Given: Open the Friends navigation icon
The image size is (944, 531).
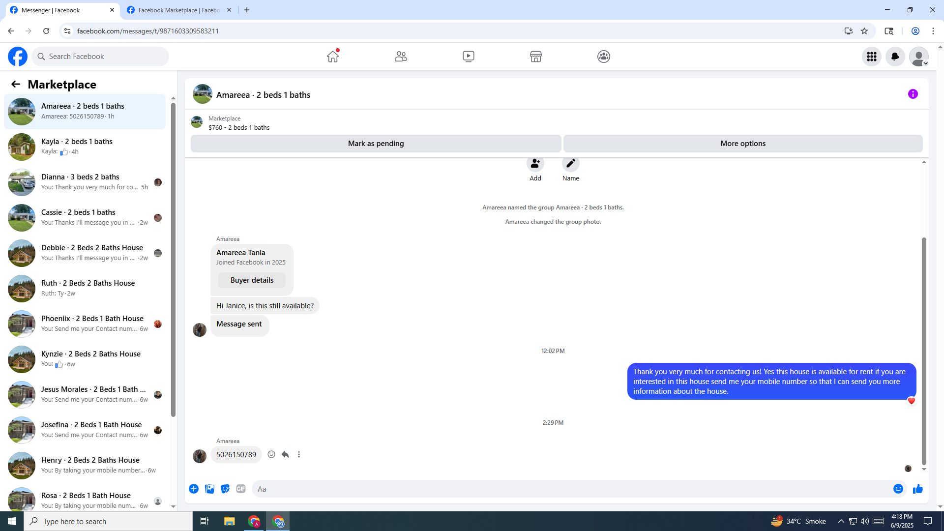Looking at the screenshot, I should coord(401,57).
